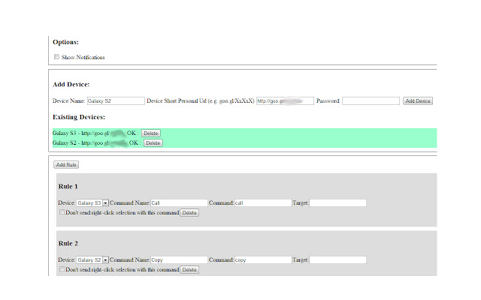The image size is (481, 300).
Task: Edit Rule 1 Command Name field 'Call'
Action: pyautogui.click(x=179, y=203)
